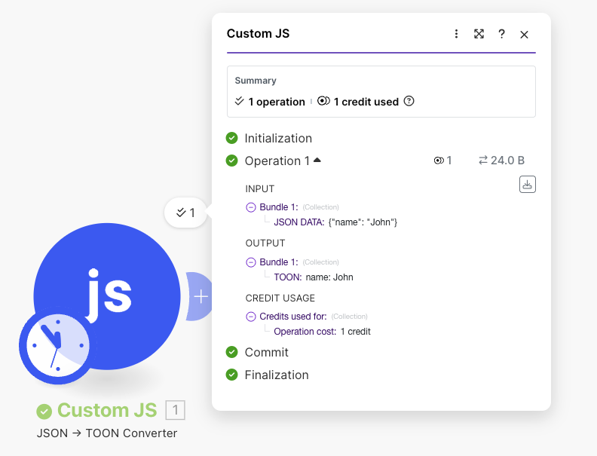The width and height of the screenshot is (597, 456).
Task: Click the module number 1 box
Action: coord(175,410)
